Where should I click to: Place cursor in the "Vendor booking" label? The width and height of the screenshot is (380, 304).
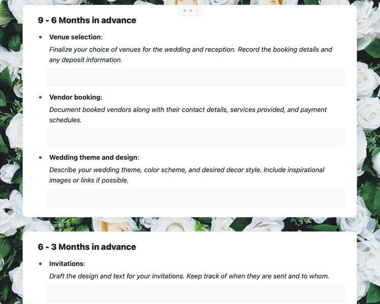click(75, 97)
